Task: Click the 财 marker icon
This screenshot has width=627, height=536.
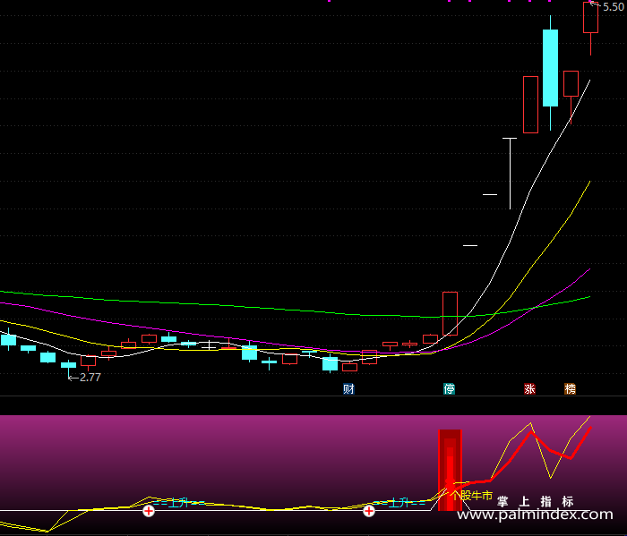Action: click(x=348, y=388)
